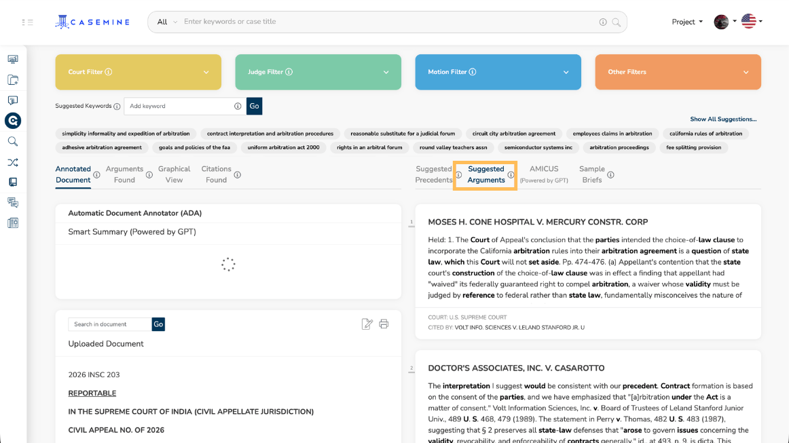Select keyword chip 'adhesive arbitration agreement'
Image resolution: width=789 pixels, height=443 pixels.
tap(102, 147)
